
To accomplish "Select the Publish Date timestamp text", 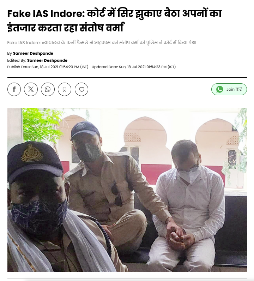I will [x=48, y=67].
